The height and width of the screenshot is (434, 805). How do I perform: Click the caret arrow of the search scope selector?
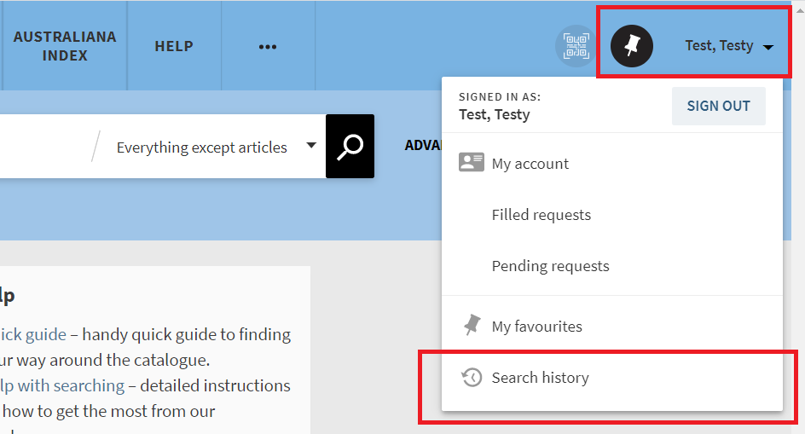coord(311,146)
